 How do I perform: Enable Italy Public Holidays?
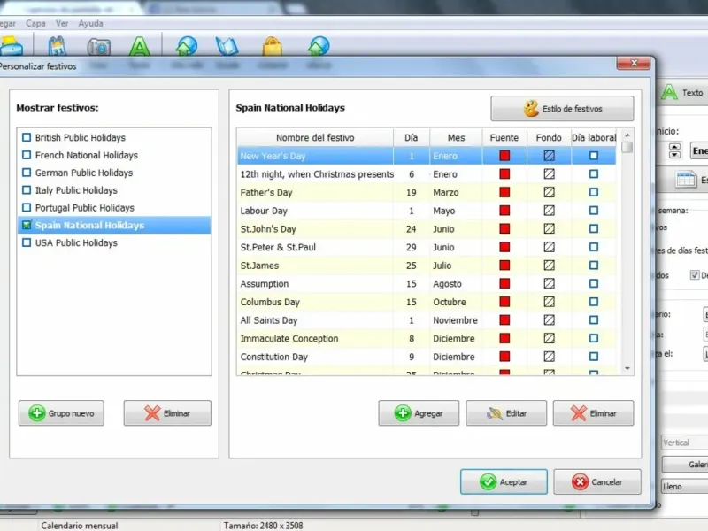click(27, 190)
